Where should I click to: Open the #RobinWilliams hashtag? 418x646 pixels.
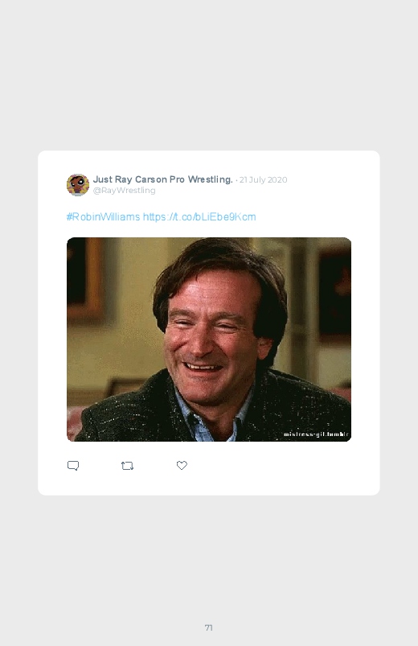click(104, 216)
